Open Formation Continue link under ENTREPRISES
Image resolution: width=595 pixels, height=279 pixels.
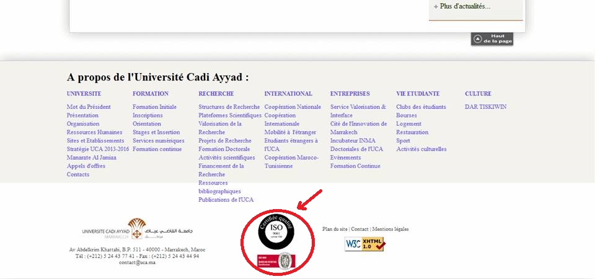pos(355,166)
